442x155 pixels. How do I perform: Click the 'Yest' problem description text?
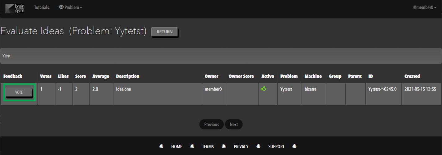coord(7,56)
